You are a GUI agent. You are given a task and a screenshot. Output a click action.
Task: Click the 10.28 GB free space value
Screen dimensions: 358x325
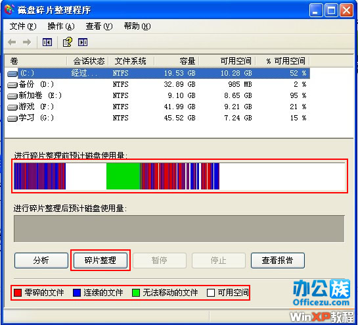236,73
